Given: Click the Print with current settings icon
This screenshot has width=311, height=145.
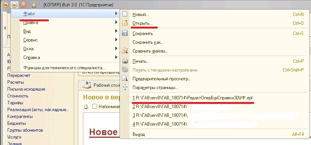Looking at the screenshot, I should pyautogui.click(x=125, y=70).
